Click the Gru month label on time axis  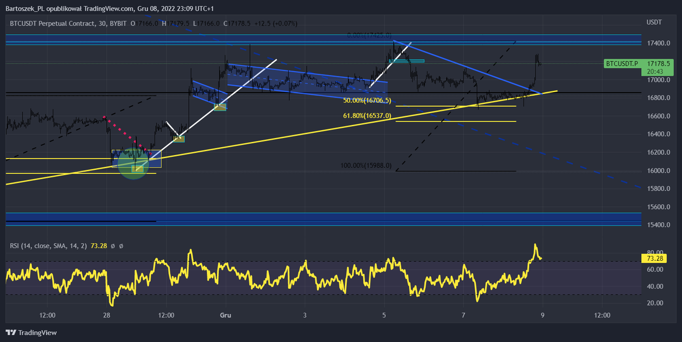click(x=225, y=315)
